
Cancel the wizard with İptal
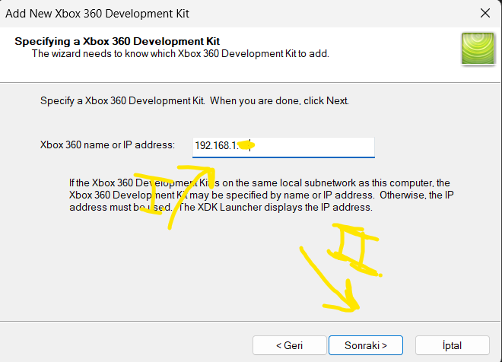[x=452, y=345]
